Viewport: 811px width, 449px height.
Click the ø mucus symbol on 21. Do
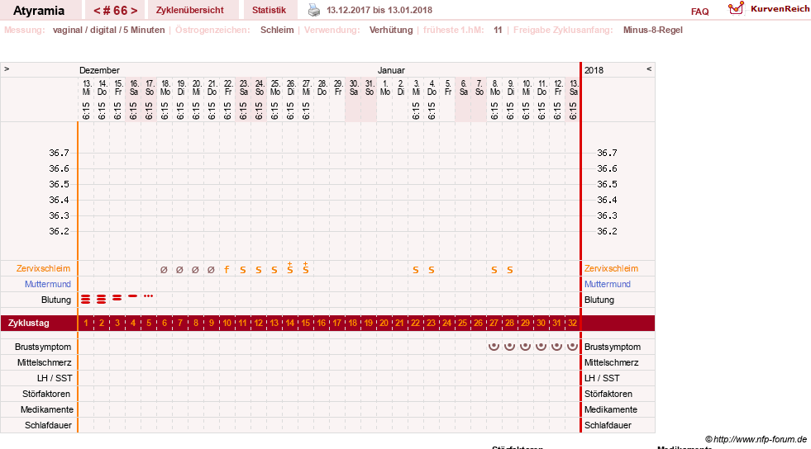coord(211,269)
